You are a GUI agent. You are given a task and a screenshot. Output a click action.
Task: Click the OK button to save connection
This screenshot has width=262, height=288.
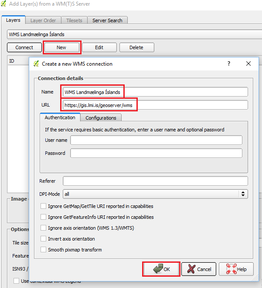click(x=161, y=269)
